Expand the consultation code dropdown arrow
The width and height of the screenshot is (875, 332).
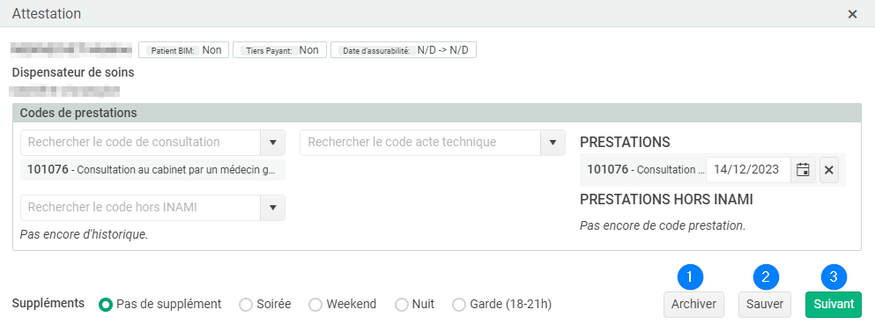273,143
